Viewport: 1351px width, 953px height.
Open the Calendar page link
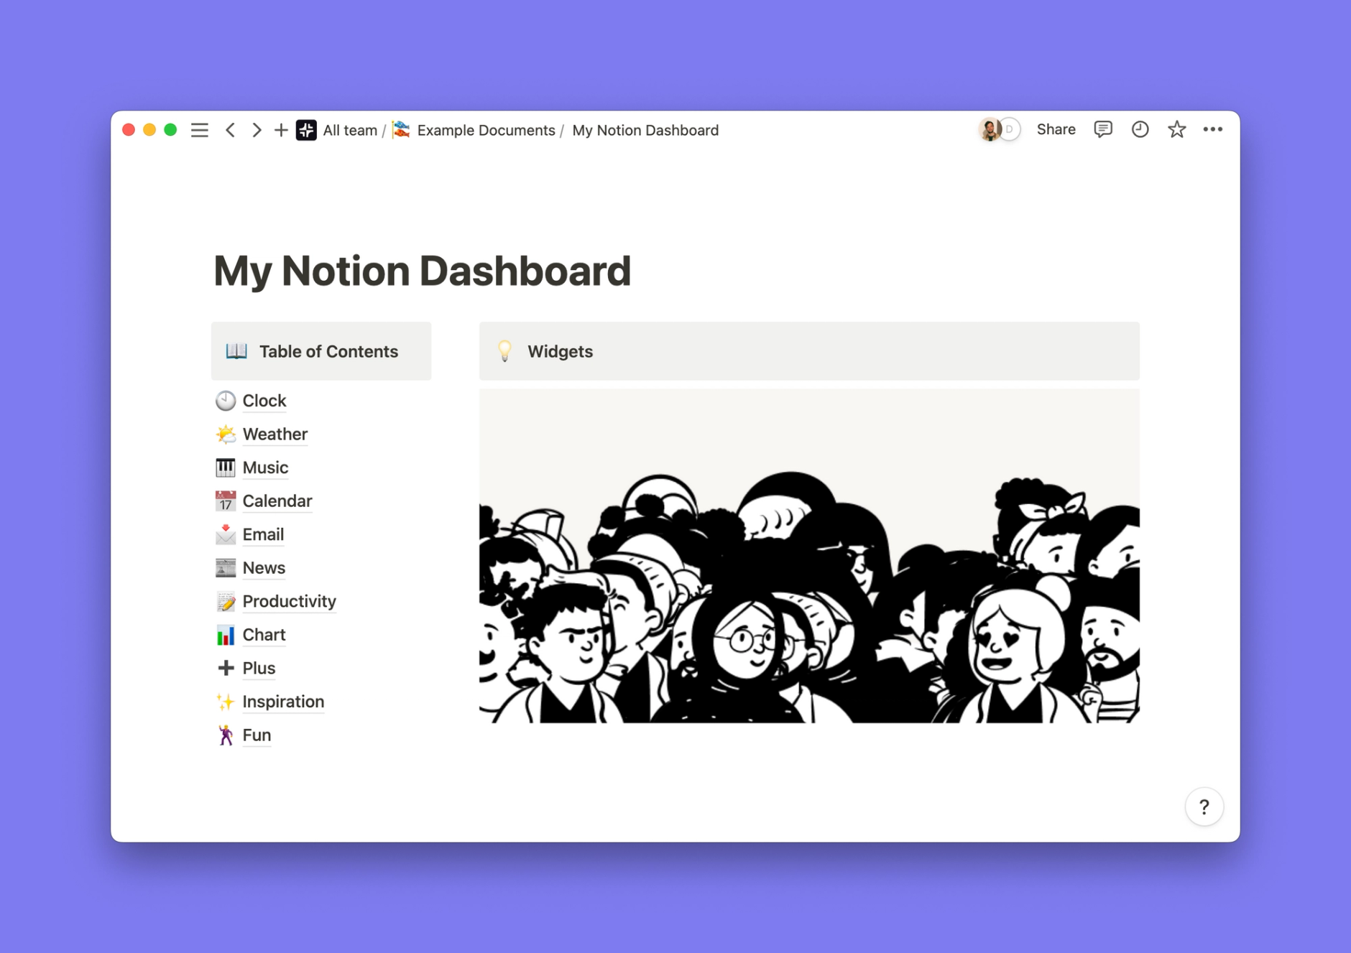(x=277, y=501)
